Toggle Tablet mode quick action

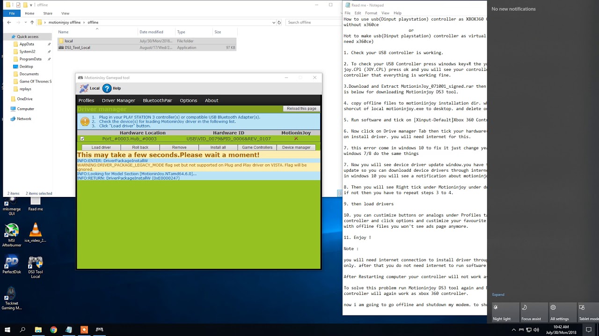click(588, 312)
